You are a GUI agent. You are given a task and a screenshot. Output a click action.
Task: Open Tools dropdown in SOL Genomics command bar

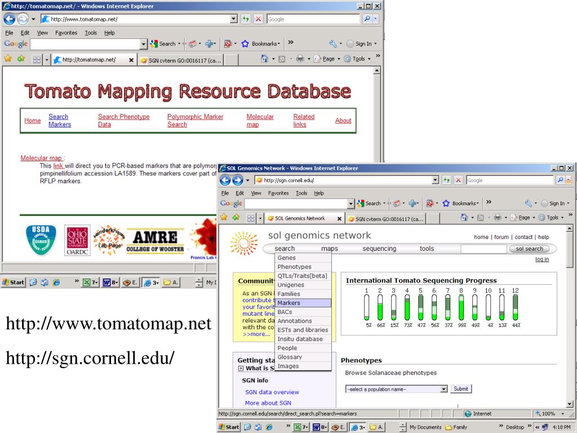coord(563,218)
